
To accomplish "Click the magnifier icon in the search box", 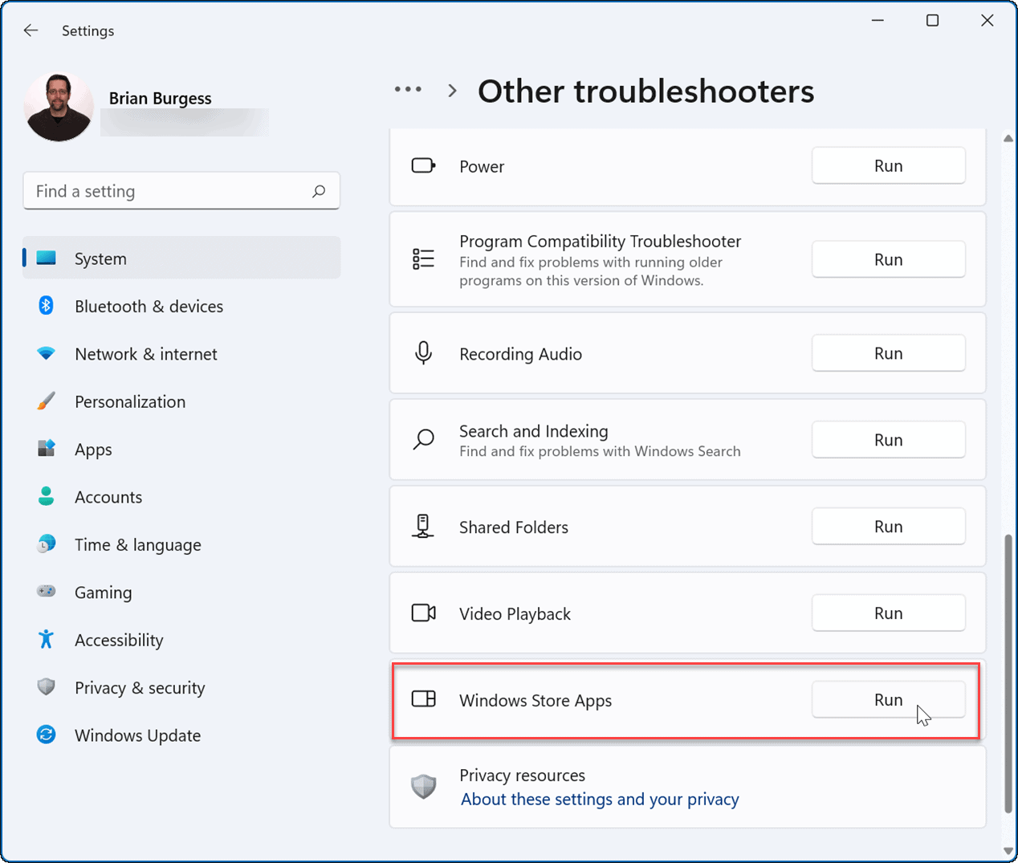I will (319, 191).
